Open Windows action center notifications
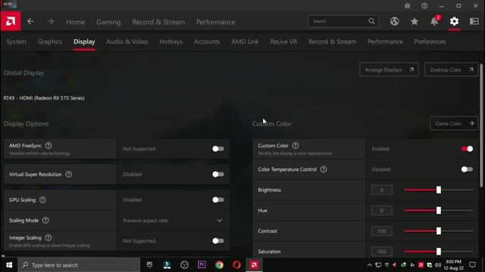 pyautogui.click(x=472, y=265)
